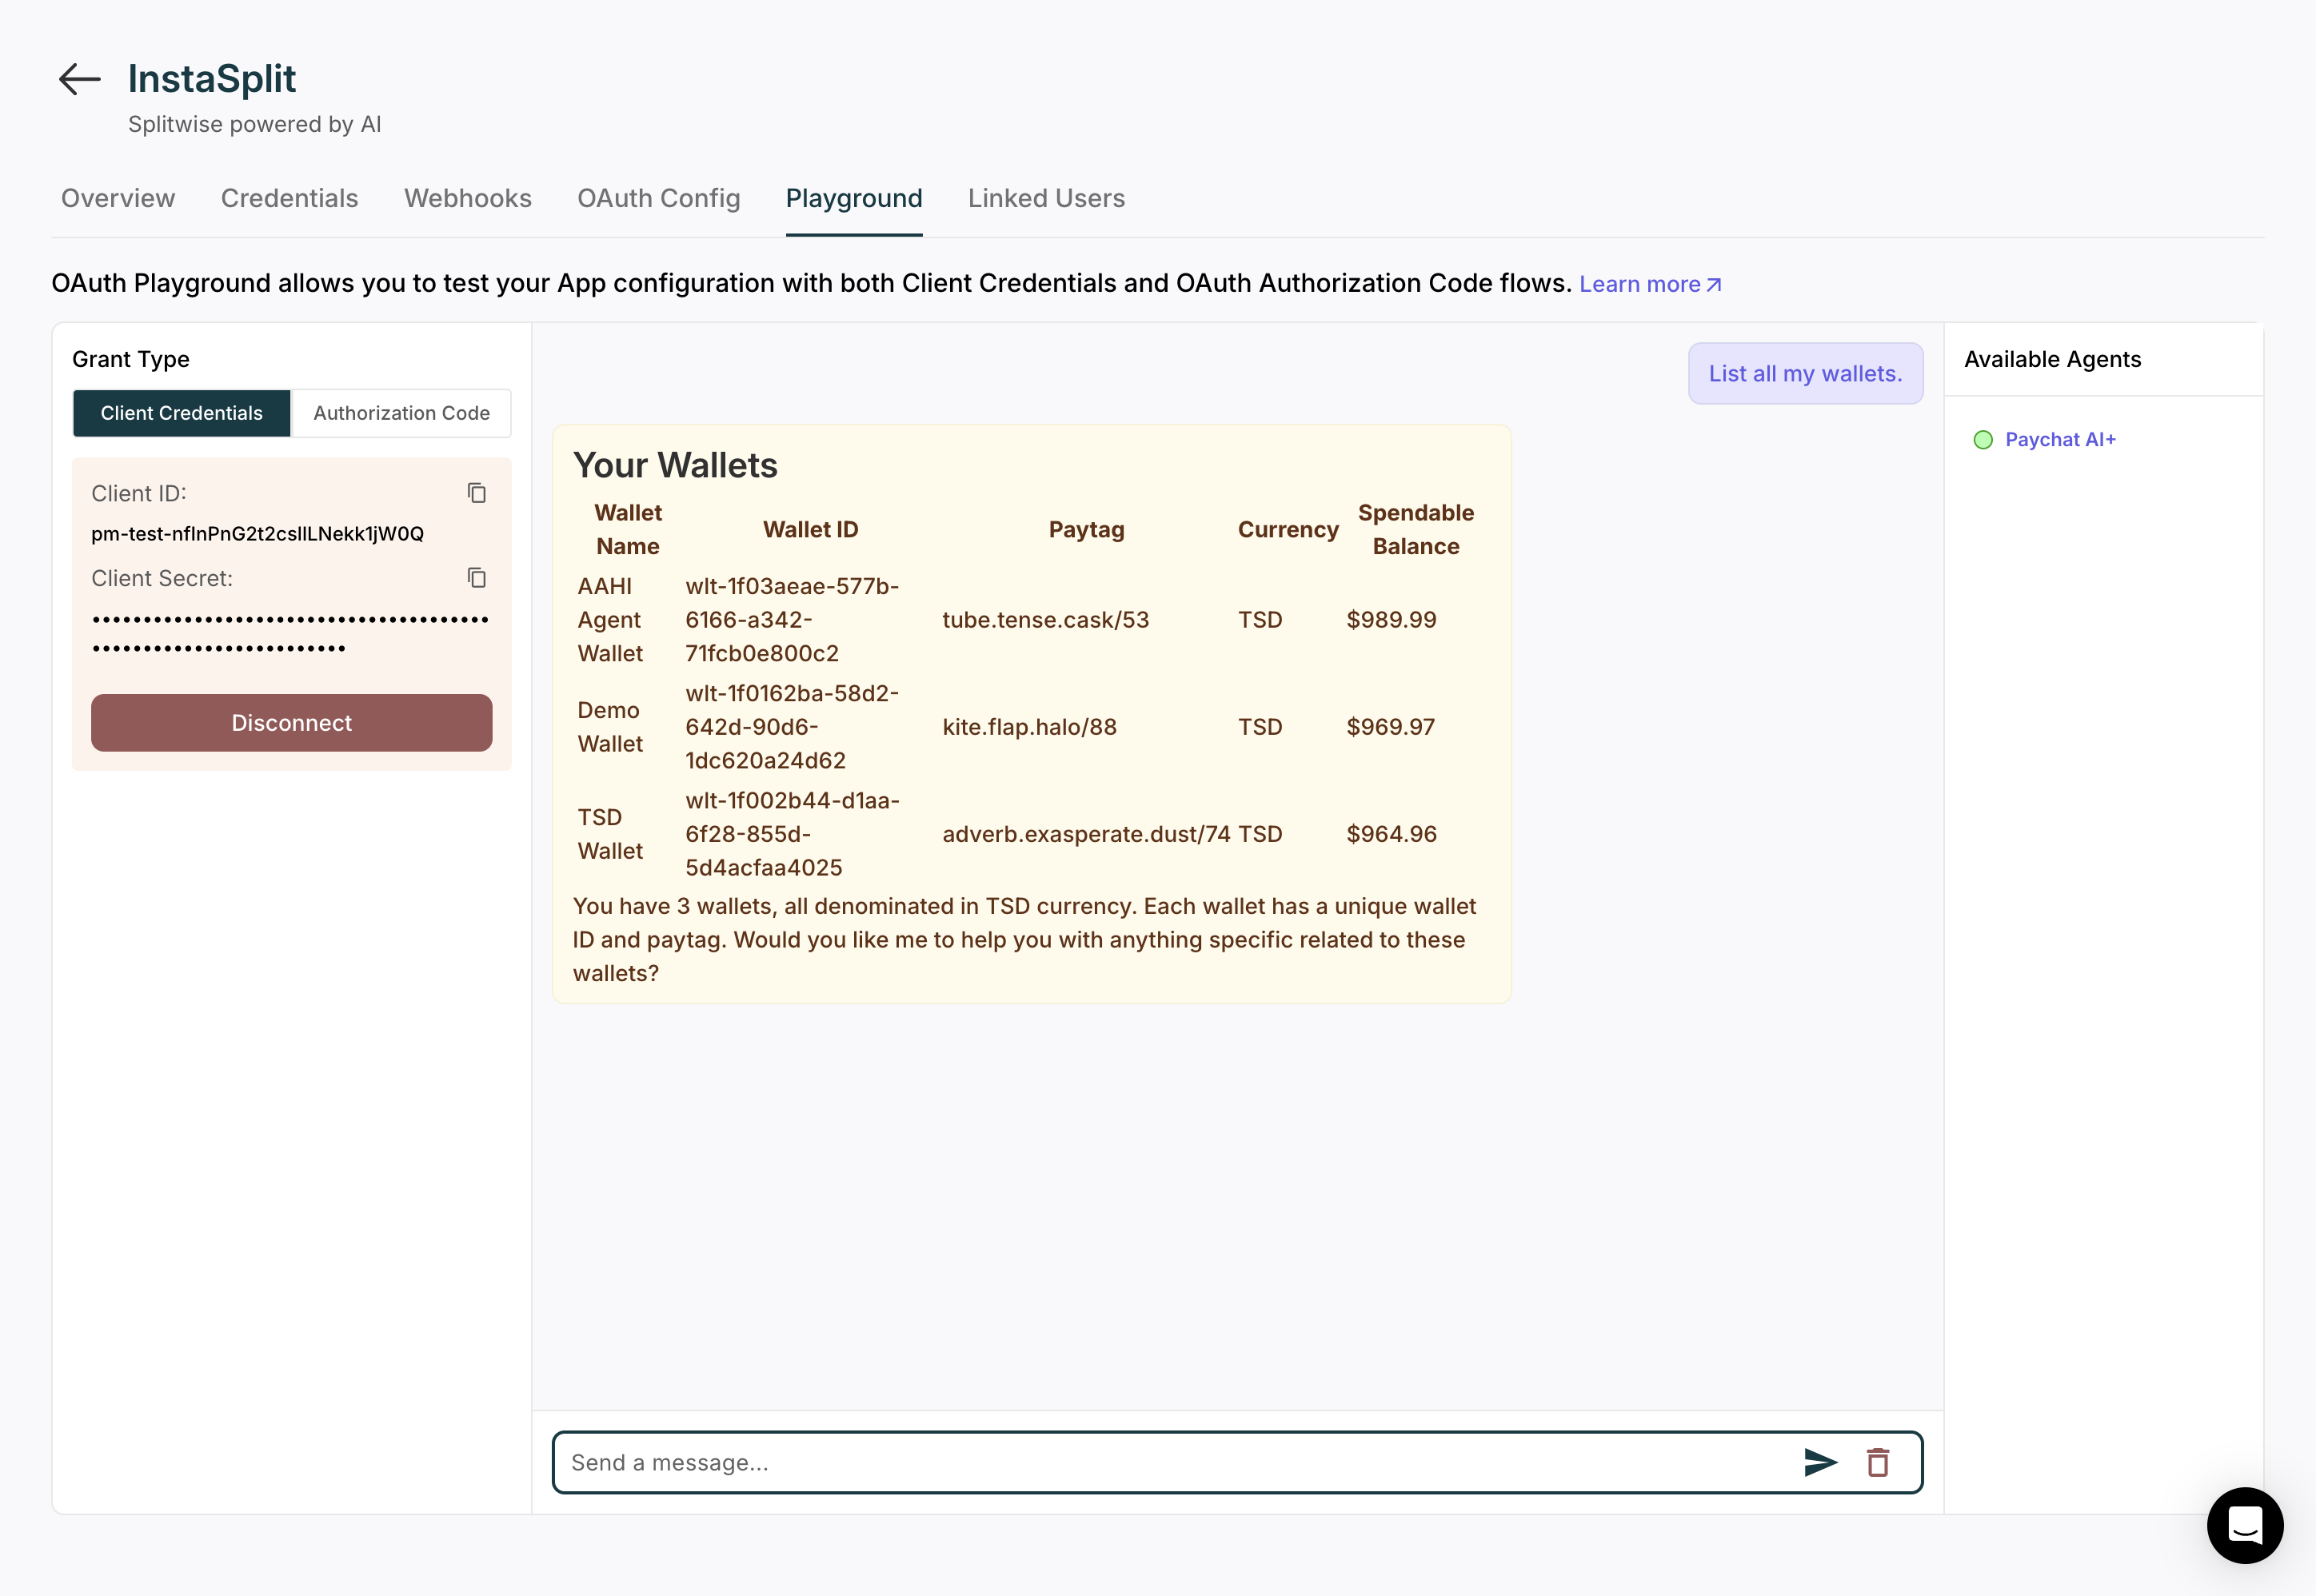
Task: Send the message with arrow icon
Action: click(1820, 1462)
